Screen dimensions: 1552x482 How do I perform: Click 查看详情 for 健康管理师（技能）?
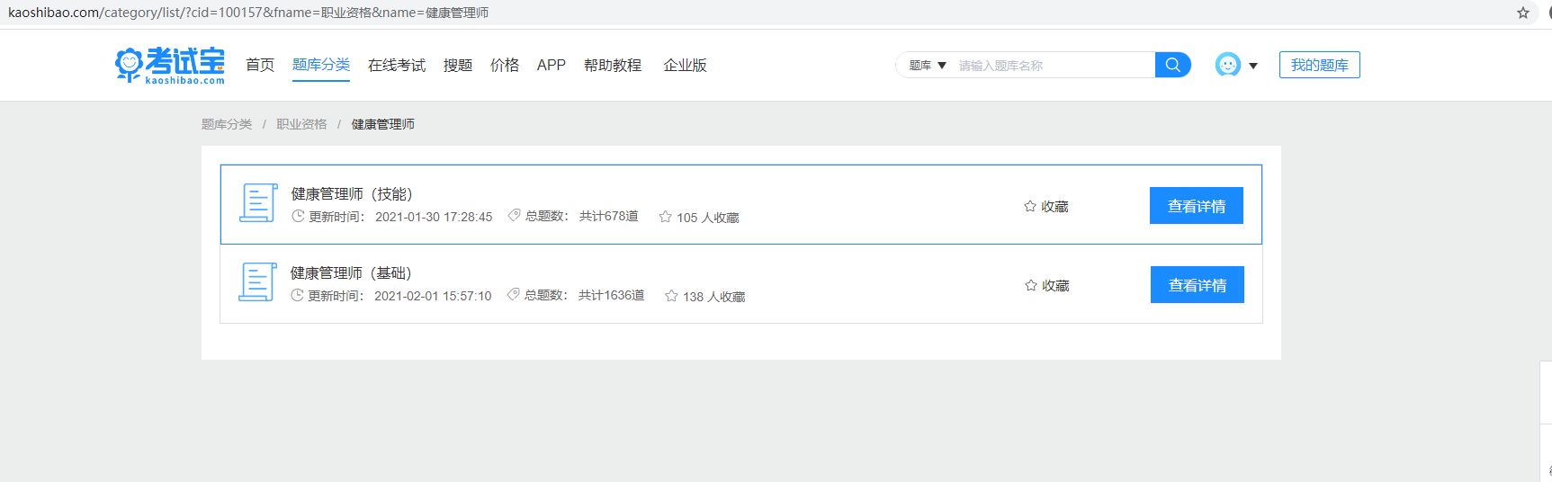click(1197, 206)
